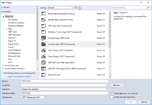Enable Create new Git repository checkbox

click(x=112, y=97)
